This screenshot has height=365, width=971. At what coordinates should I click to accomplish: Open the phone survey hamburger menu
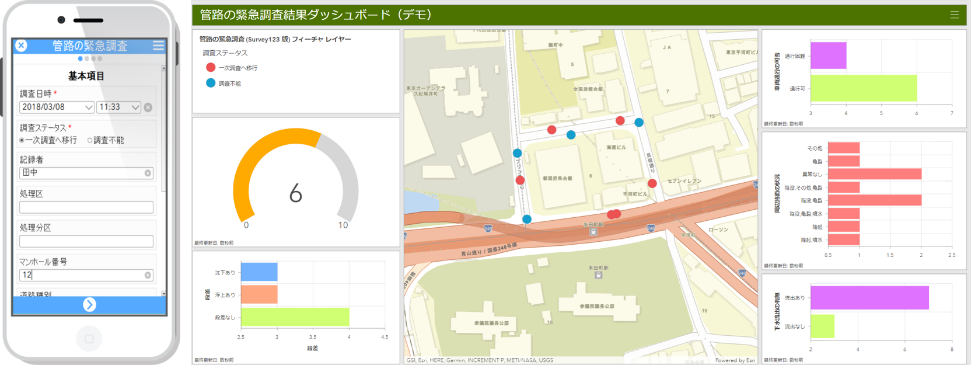pyautogui.click(x=158, y=46)
